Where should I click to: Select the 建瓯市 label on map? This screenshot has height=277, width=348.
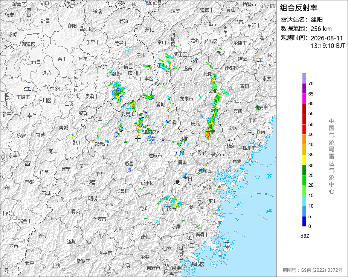tap(155, 155)
